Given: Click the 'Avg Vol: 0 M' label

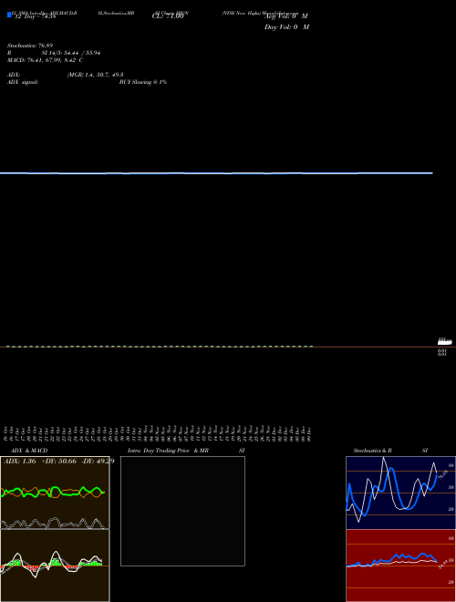Looking at the screenshot, I should coord(286,16).
